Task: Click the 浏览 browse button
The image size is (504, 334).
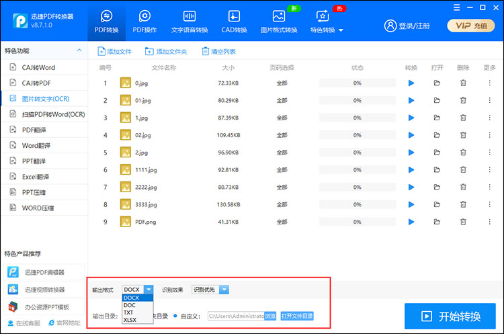Action: point(270,316)
